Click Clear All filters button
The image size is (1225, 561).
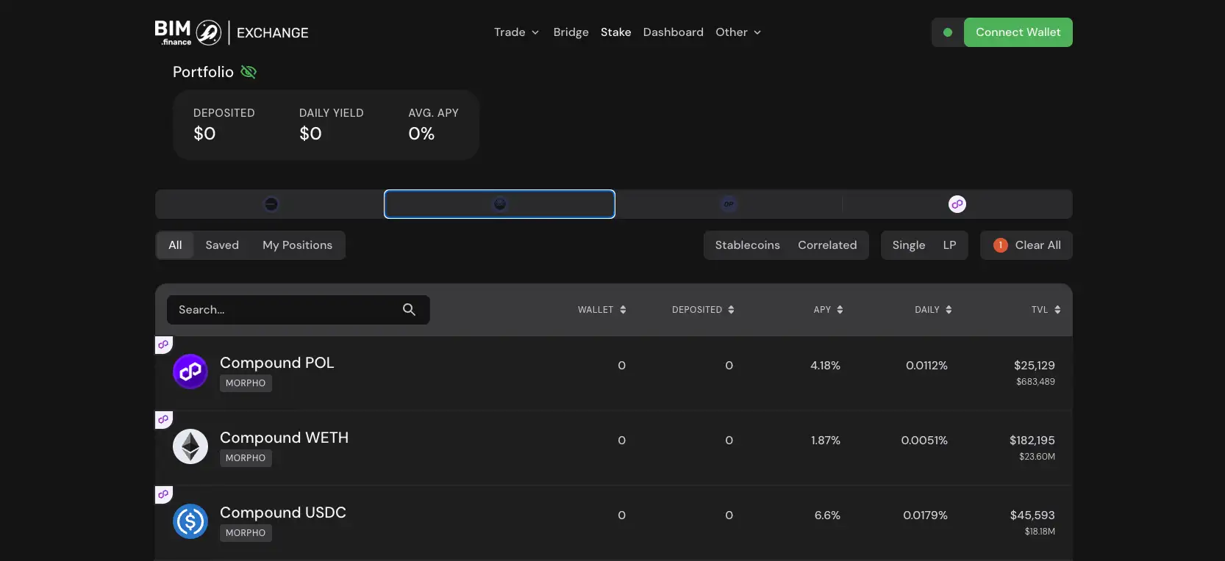click(x=1026, y=245)
